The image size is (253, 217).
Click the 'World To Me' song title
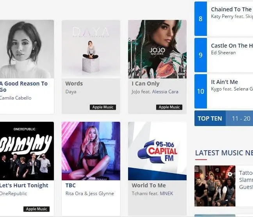pyautogui.click(x=149, y=185)
